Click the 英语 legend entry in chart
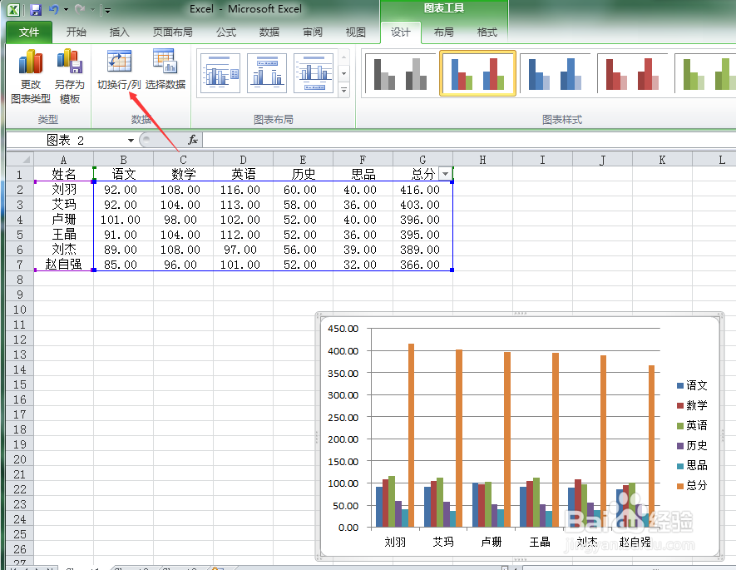Screen dimensions: 736x570 pyautogui.click(x=692, y=425)
